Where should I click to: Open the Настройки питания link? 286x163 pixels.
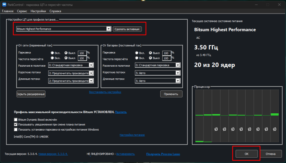[x=132, y=135]
